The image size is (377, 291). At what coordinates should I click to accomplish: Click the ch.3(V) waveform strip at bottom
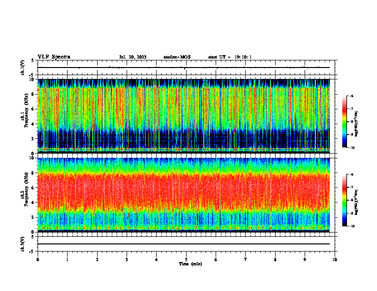click(186, 244)
